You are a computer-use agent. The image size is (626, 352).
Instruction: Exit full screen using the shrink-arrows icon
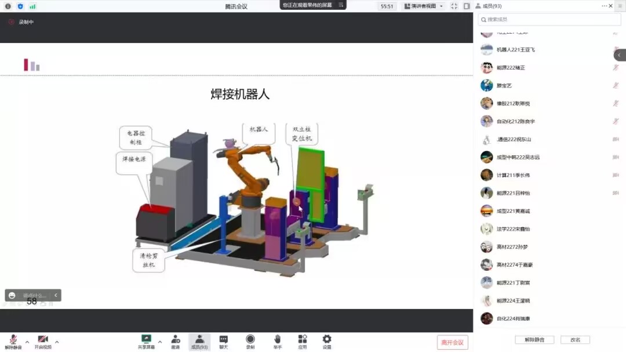(x=454, y=6)
